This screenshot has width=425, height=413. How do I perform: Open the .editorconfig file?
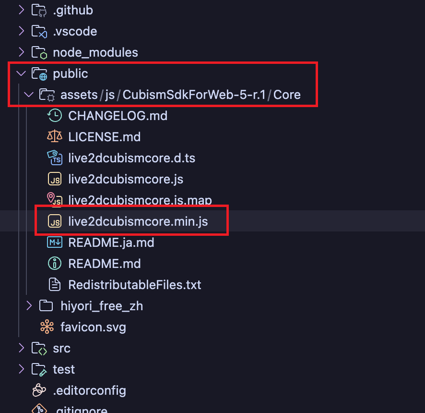89,390
